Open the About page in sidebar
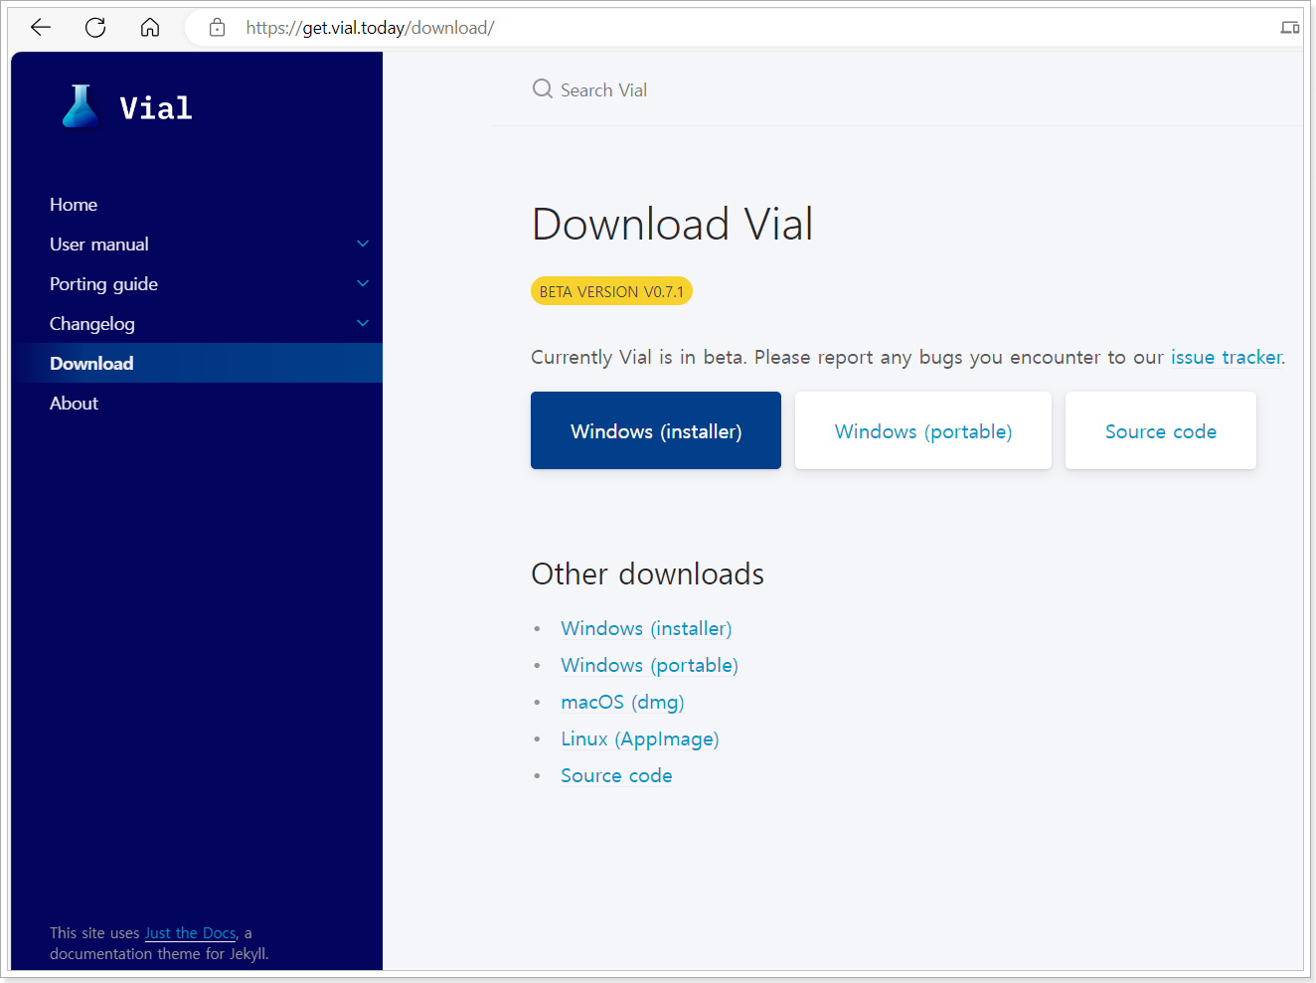Screen dimensions: 1316x983 [74, 403]
